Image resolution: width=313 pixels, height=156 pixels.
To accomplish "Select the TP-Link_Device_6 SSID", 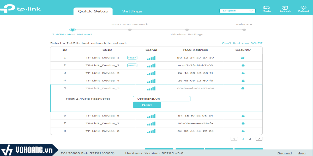I will [103, 116].
